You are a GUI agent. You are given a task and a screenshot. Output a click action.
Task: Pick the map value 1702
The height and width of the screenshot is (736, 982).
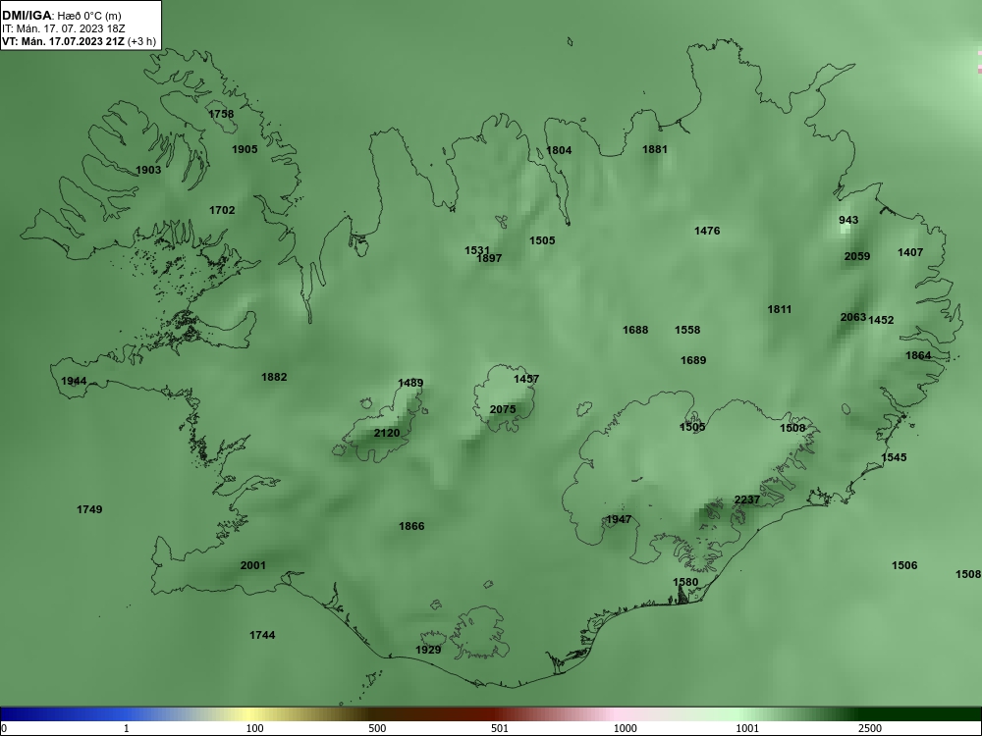tap(222, 210)
